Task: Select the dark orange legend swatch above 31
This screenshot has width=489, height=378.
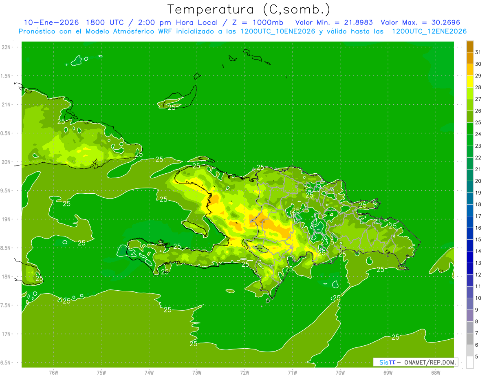Action: [x=470, y=46]
